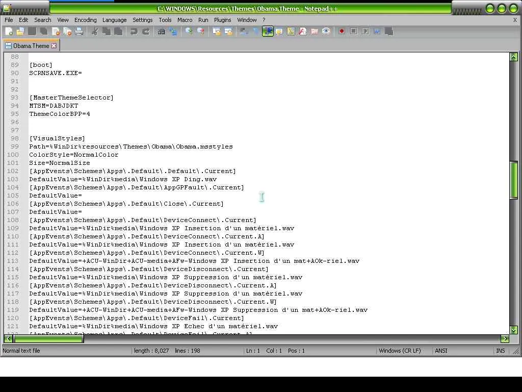Toggle the Monitoring eye icon

pyautogui.click(x=326, y=31)
